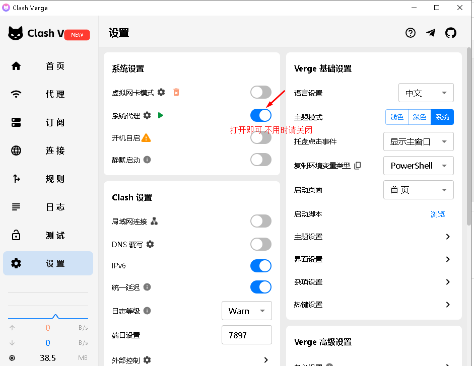
Task: Copy environment variable via copy icon
Action: (x=358, y=165)
